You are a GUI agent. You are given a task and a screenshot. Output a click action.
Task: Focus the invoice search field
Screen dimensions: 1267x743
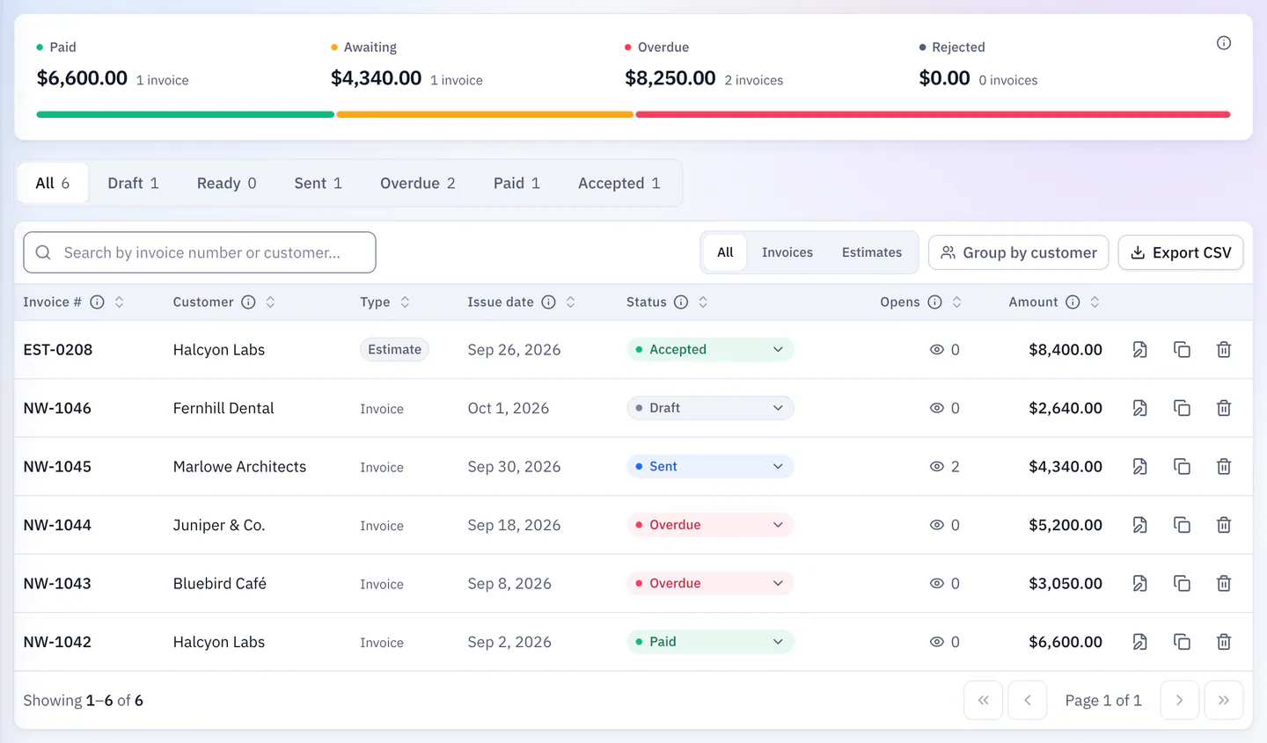[x=200, y=252]
